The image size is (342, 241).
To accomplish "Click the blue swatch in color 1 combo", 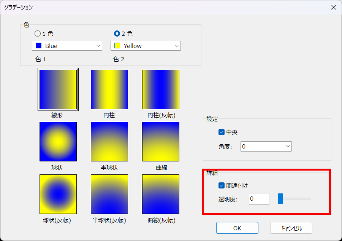I will tap(39, 45).
